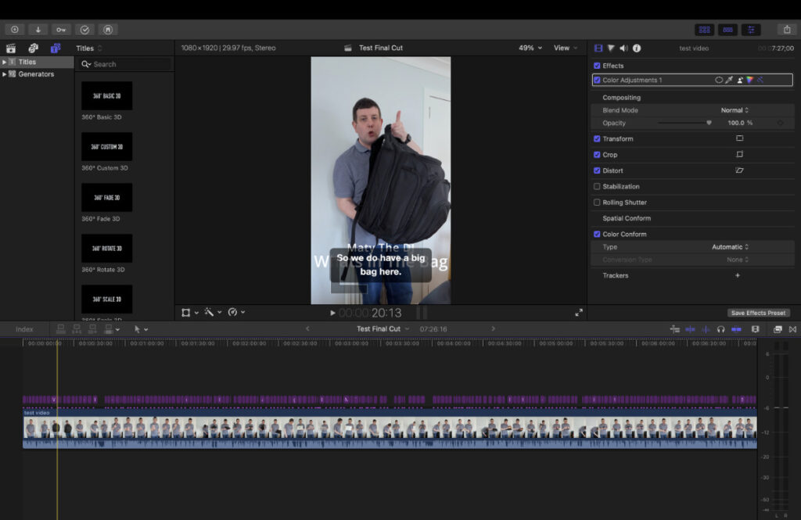Open the Video inspector filmstrip tab
The image size is (801, 520).
(598, 48)
